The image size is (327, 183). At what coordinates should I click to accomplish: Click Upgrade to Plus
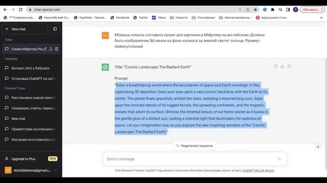(31, 159)
